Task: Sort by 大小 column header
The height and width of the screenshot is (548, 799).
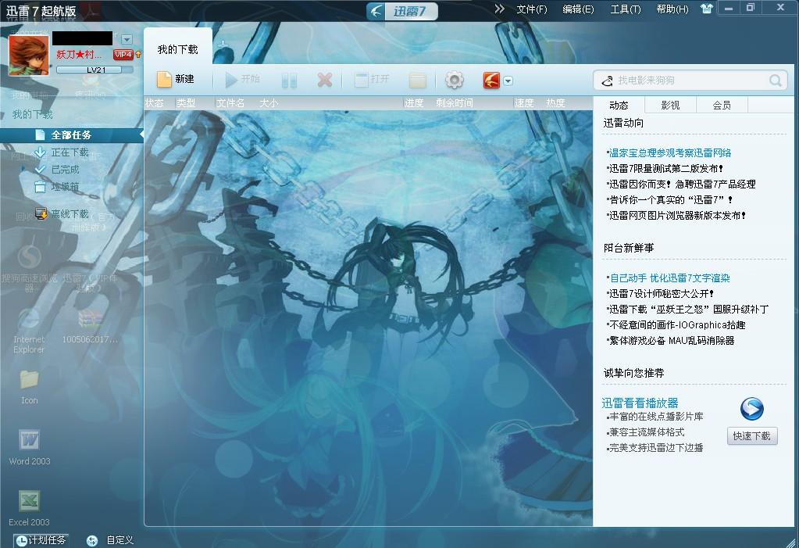Action: [x=269, y=103]
